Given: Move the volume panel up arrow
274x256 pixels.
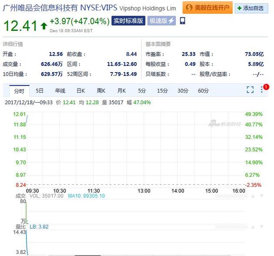Looking at the screenshot, I should pos(253,196).
